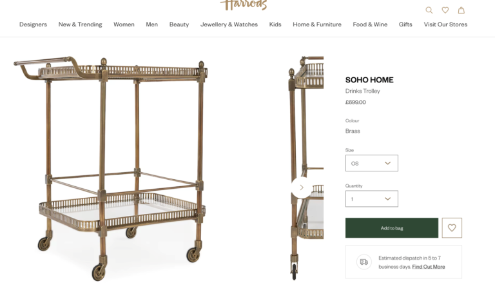Open the Quantity dropdown
Image resolution: width=495 pixels, height=299 pixels.
pyautogui.click(x=371, y=199)
